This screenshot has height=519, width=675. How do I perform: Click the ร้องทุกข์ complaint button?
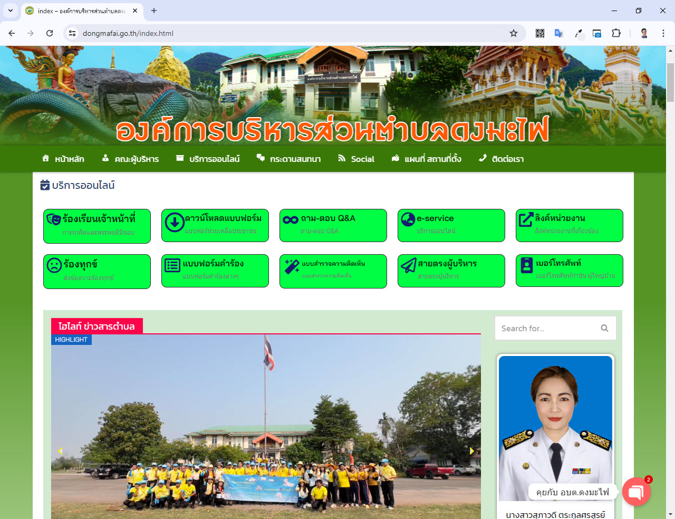pos(97,271)
